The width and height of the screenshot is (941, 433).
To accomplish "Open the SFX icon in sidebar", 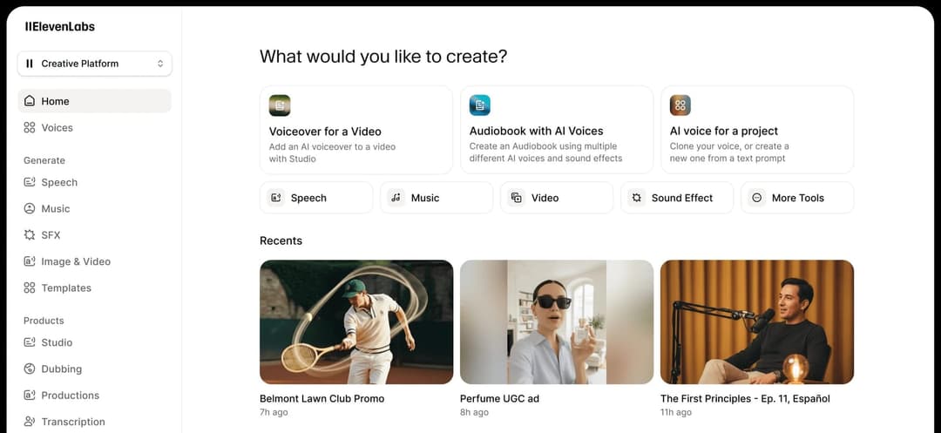I will 30,235.
